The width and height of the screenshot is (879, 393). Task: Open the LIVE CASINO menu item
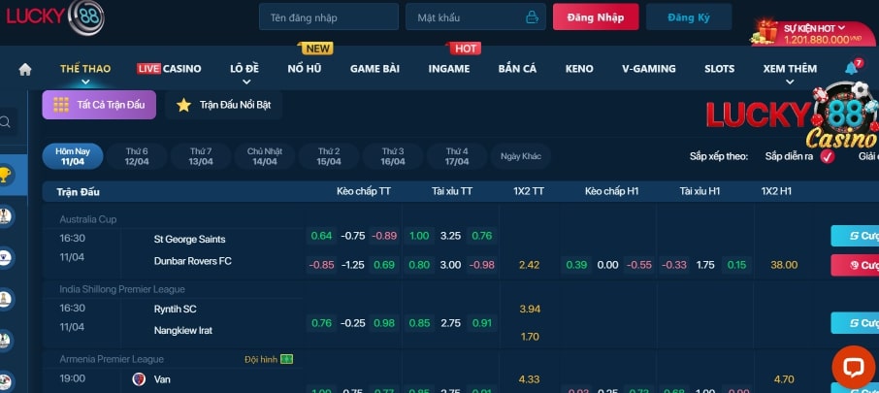click(x=170, y=69)
